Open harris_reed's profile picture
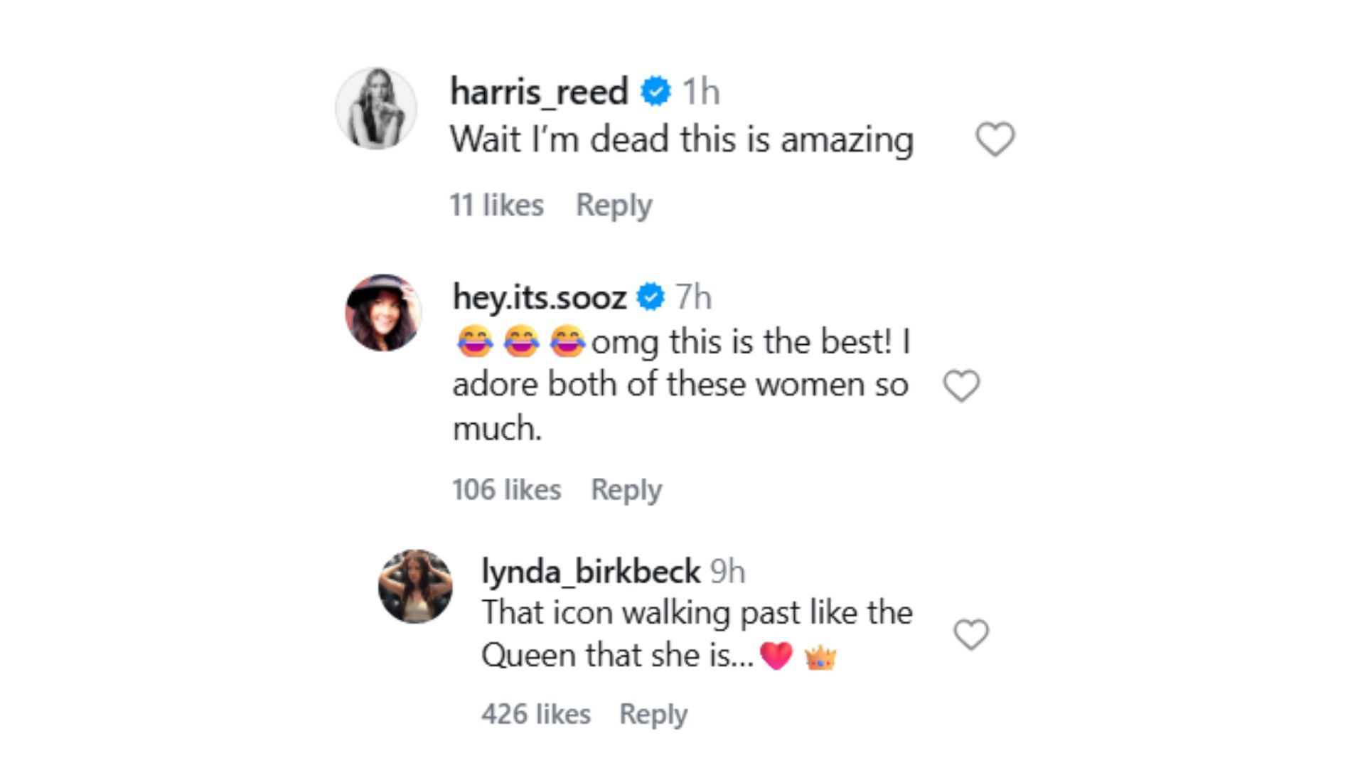1365x768 pixels. coord(375,108)
